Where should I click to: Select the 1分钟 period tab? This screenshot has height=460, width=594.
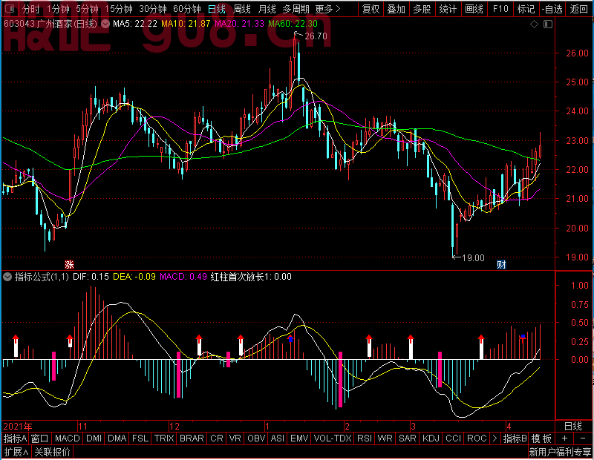tap(59, 9)
